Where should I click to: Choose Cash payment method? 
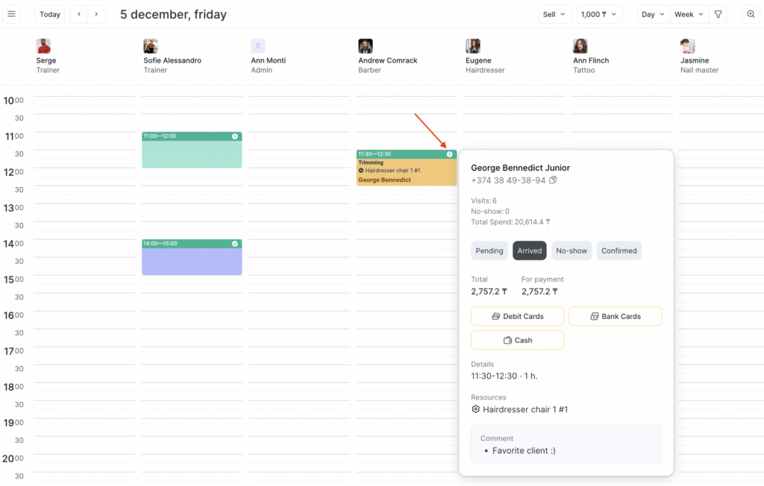pos(517,340)
